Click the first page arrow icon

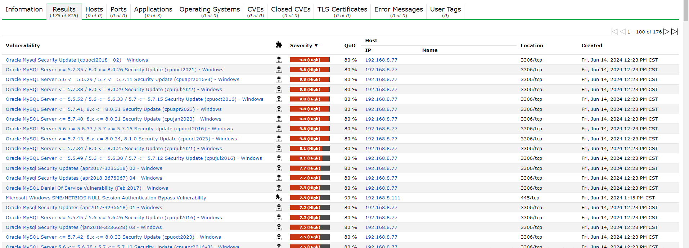coord(614,32)
